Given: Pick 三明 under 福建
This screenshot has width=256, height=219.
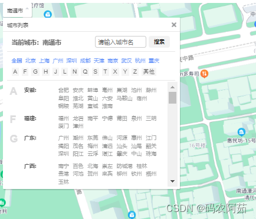Looking at the screenshot, I should 151,118.
